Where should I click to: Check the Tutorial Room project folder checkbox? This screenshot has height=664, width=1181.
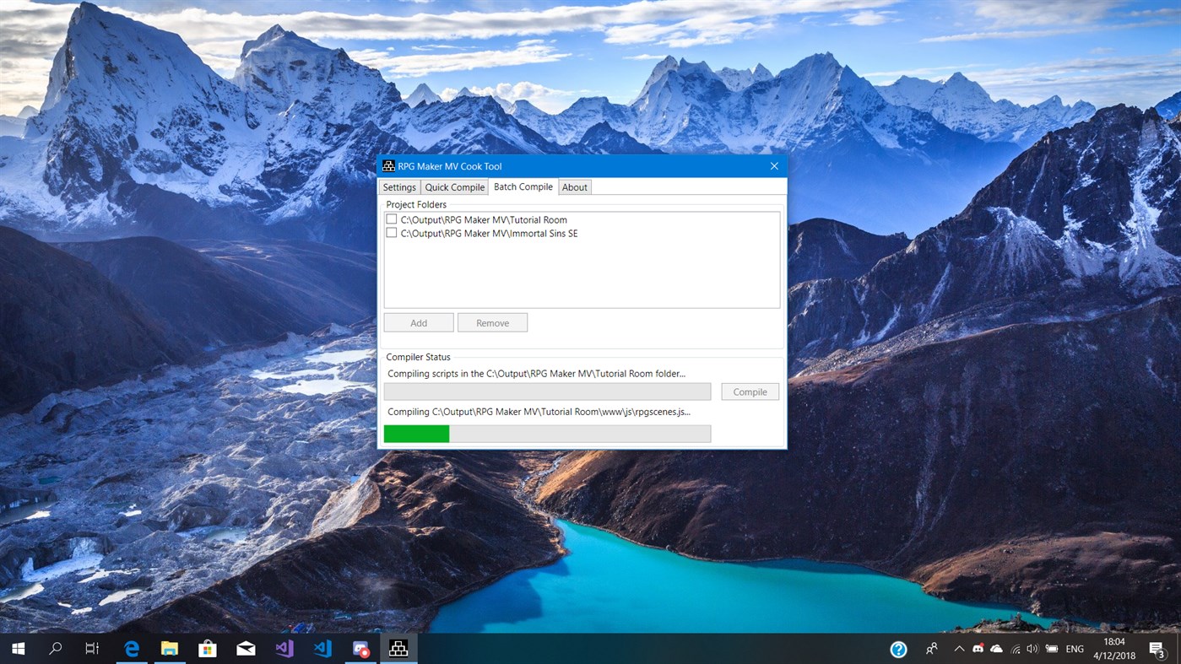391,219
